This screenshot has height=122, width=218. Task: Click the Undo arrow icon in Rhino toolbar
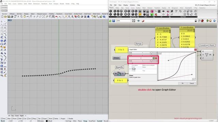(x=28, y=17)
